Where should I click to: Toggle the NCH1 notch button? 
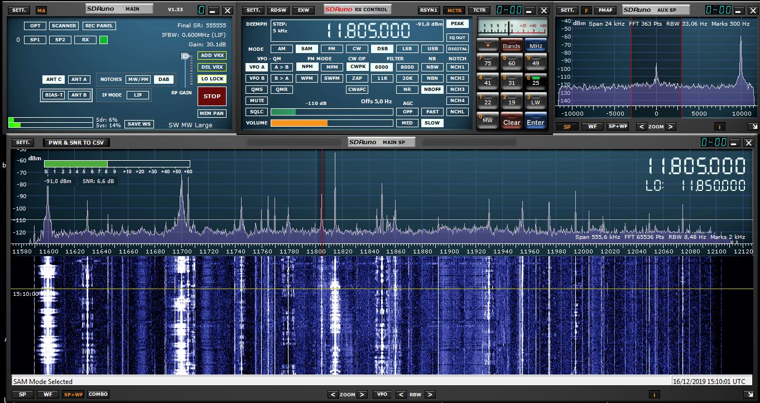(458, 67)
